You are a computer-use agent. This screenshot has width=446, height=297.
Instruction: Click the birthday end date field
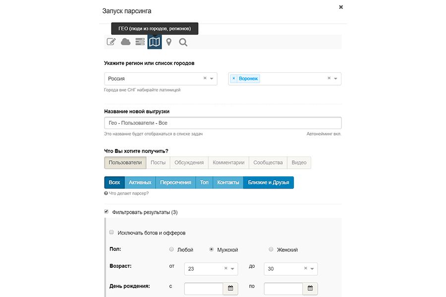pyautogui.click(x=283, y=289)
